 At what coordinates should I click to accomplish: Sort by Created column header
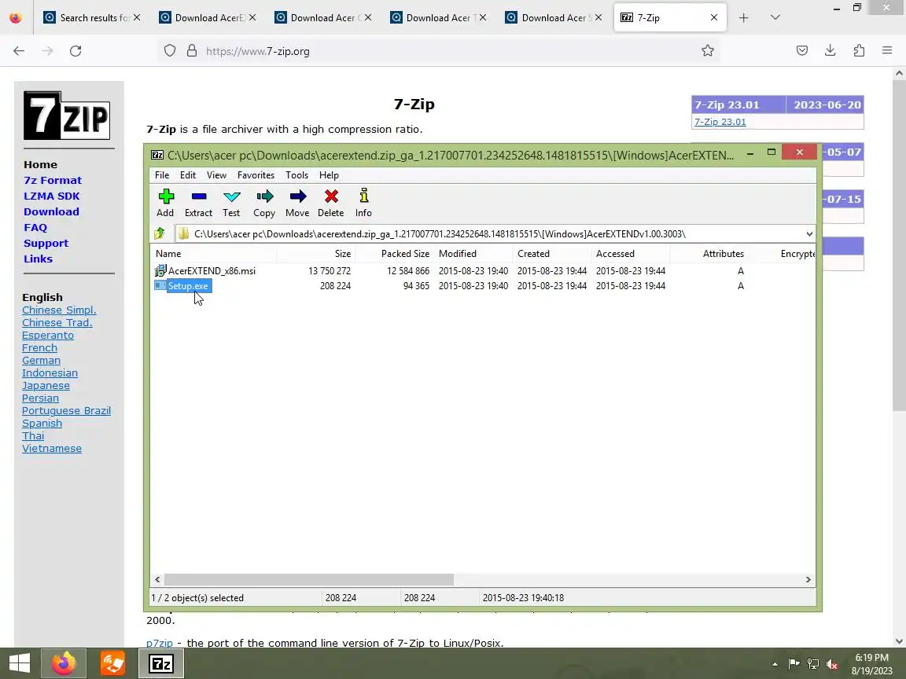click(x=552, y=254)
